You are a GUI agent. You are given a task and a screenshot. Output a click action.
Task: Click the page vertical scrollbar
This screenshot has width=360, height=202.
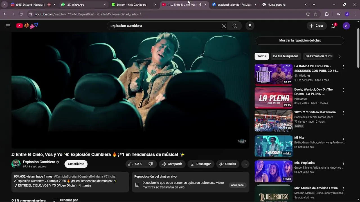click(358, 48)
